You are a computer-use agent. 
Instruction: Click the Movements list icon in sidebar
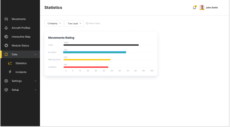[x=6, y=19]
